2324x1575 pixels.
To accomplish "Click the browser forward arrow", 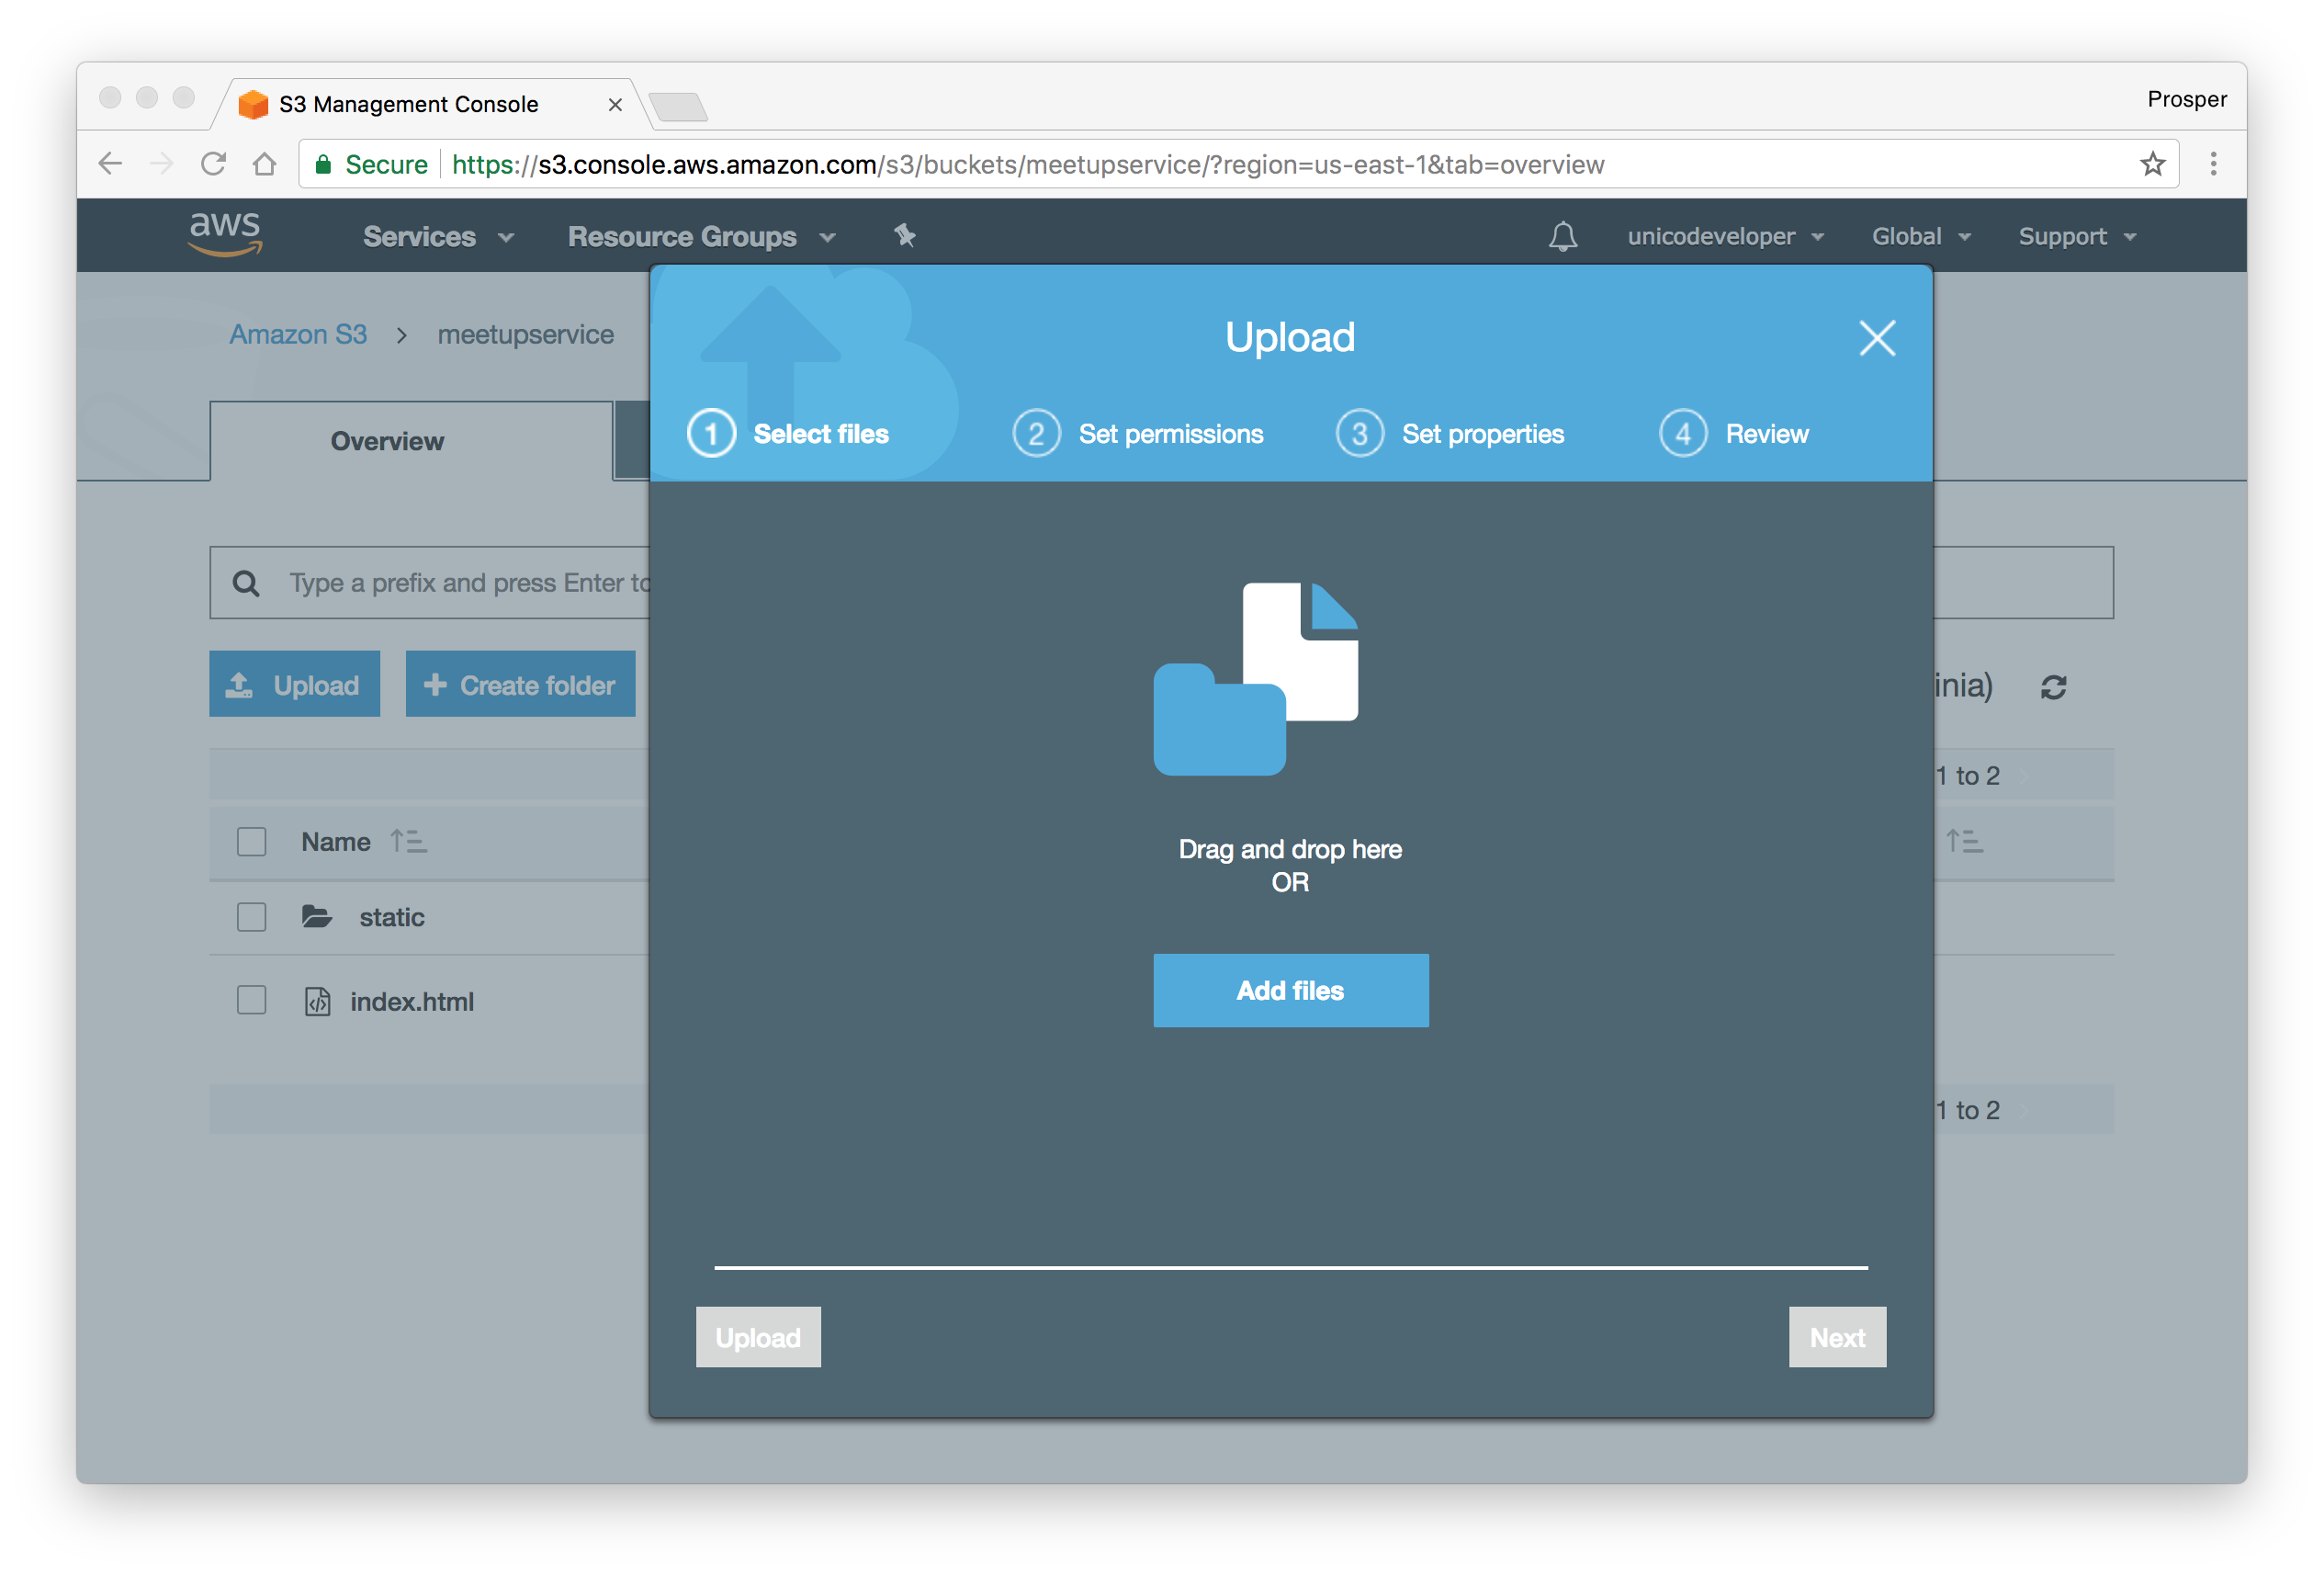I will pyautogui.click(x=161, y=163).
